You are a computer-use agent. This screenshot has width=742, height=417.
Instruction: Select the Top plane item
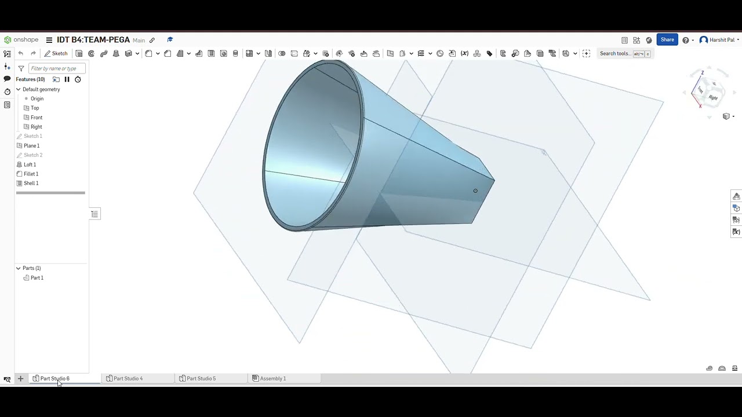(x=35, y=108)
